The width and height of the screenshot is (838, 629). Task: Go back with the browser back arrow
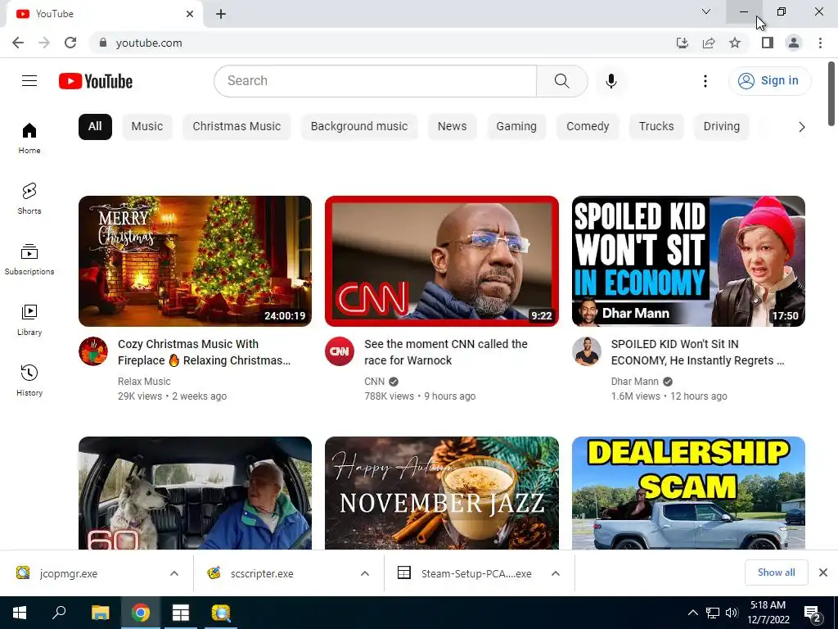(18, 43)
